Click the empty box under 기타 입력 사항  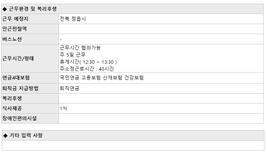pos(133,145)
